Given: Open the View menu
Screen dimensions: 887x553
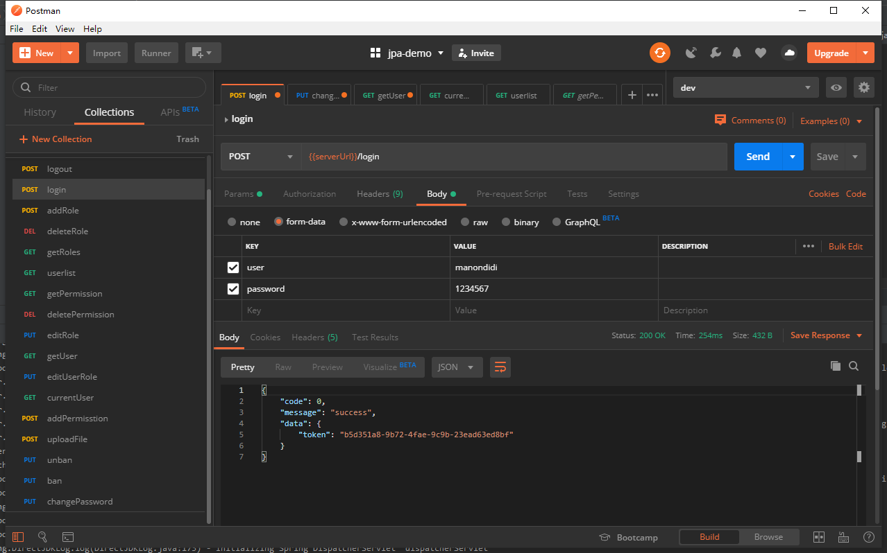Looking at the screenshot, I should [x=65, y=28].
